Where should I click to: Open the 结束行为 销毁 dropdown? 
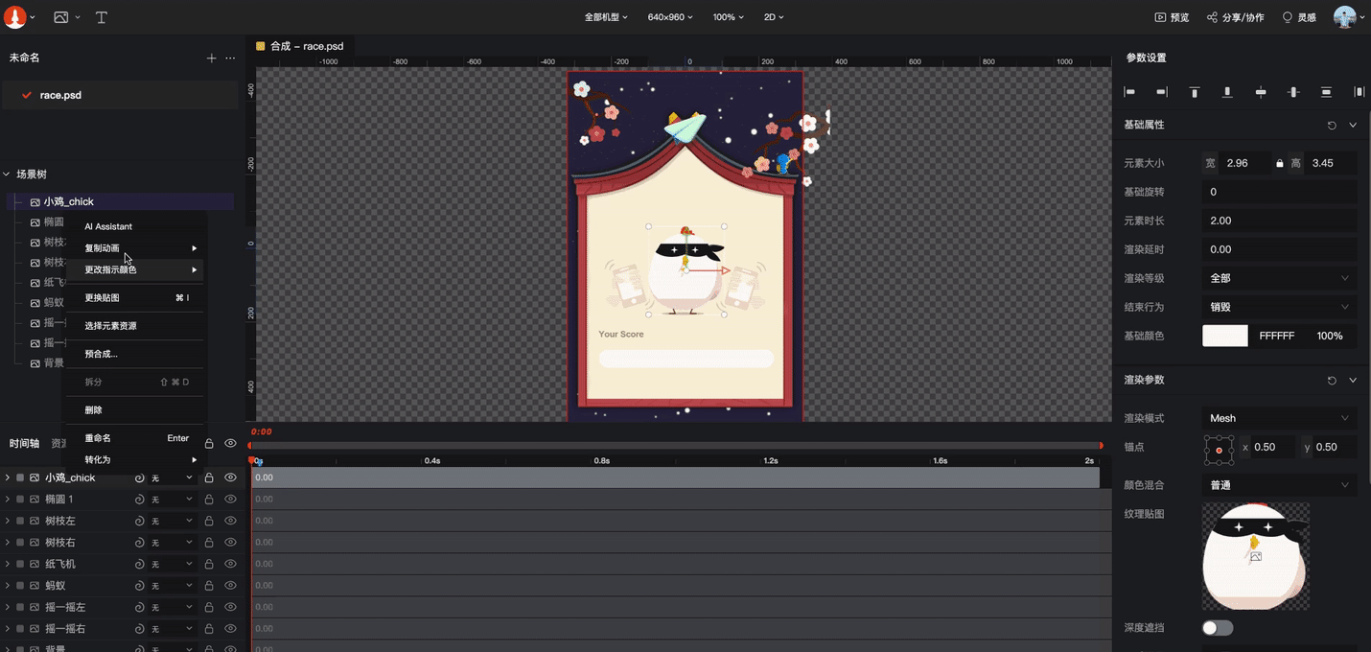point(1279,307)
